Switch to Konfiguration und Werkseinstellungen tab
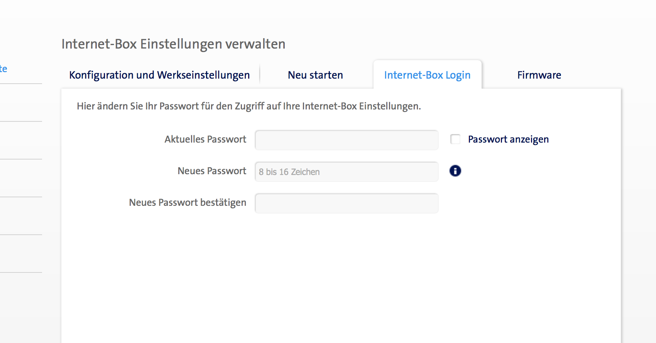The width and height of the screenshot is (656, 343). 159,75
